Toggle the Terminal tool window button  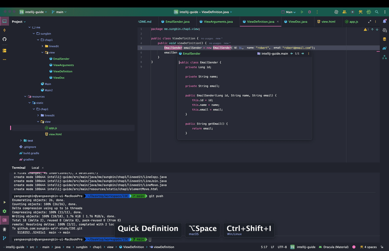tap(5, 220)
